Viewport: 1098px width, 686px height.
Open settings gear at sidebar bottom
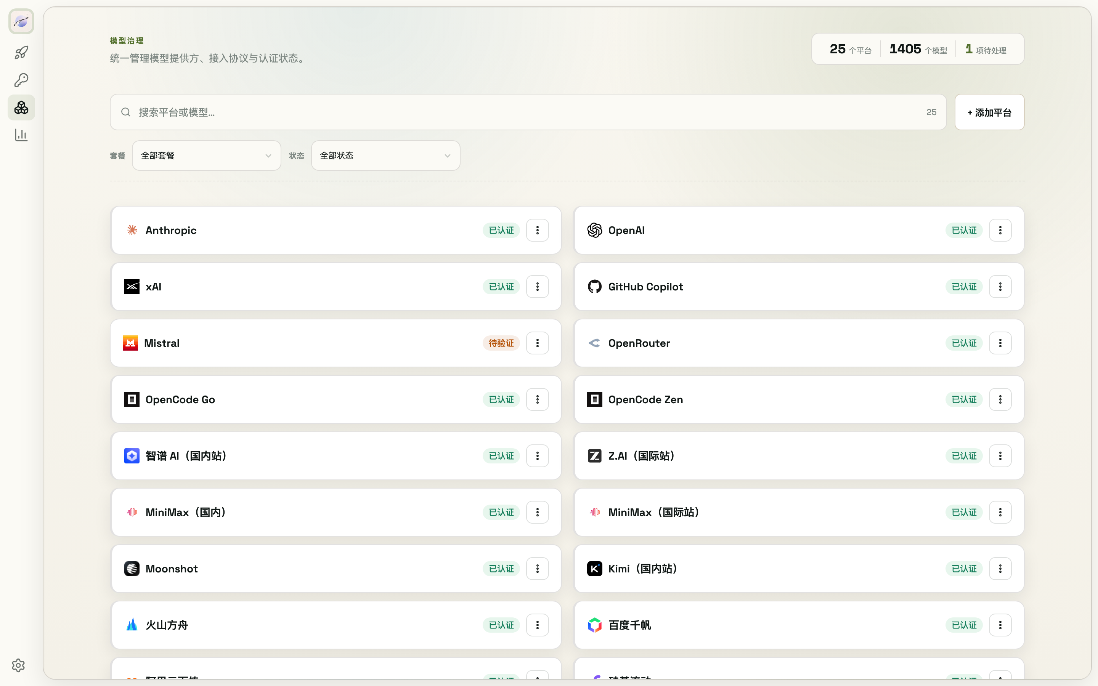[x=18, y=665]
